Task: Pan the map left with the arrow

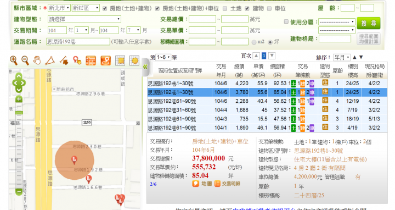Action: (15, 83)
